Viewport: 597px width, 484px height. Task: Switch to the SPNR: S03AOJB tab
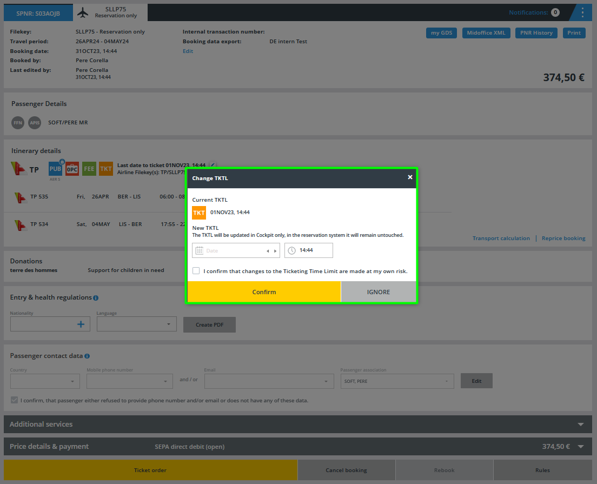(x=38, y=12)
